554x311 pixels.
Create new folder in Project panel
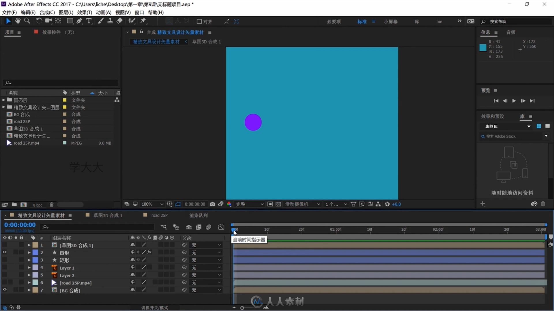(x=14, y=205)
